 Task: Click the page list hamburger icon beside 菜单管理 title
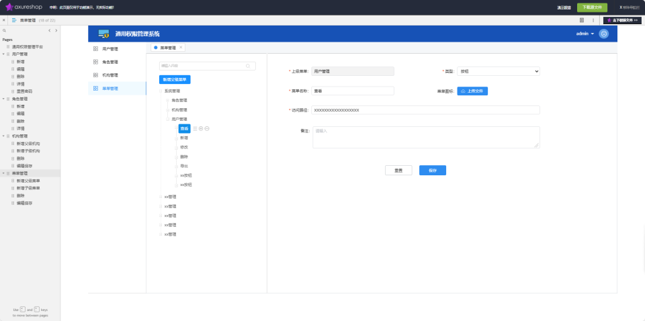tap(14, 19)
